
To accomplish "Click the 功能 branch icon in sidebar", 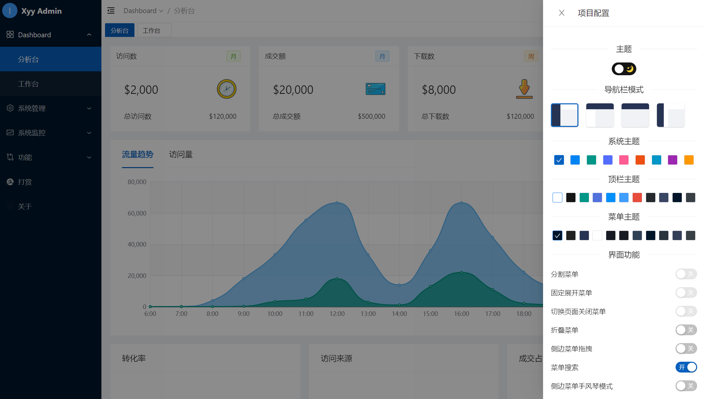I will click(10, 157).
